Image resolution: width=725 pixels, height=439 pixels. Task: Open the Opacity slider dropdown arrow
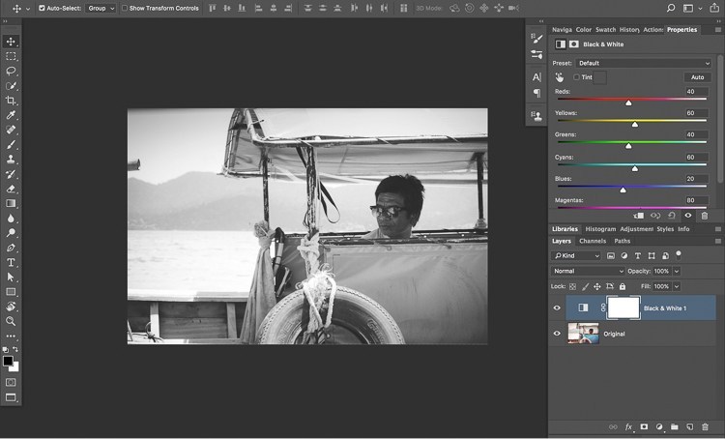[x=677, y=271]
